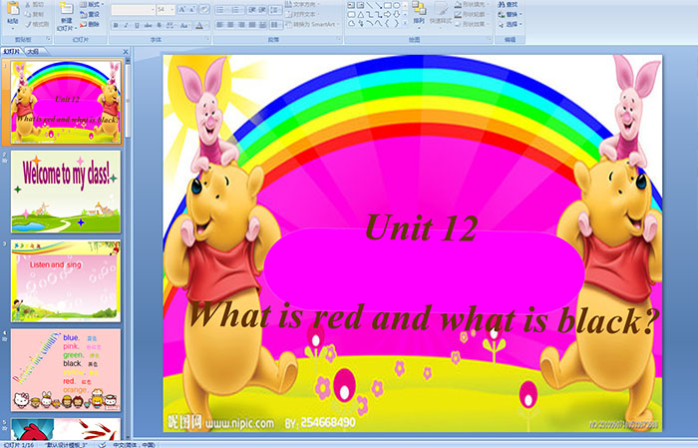
Task: Toggle text shadow formatting
Action: [159, 25]
